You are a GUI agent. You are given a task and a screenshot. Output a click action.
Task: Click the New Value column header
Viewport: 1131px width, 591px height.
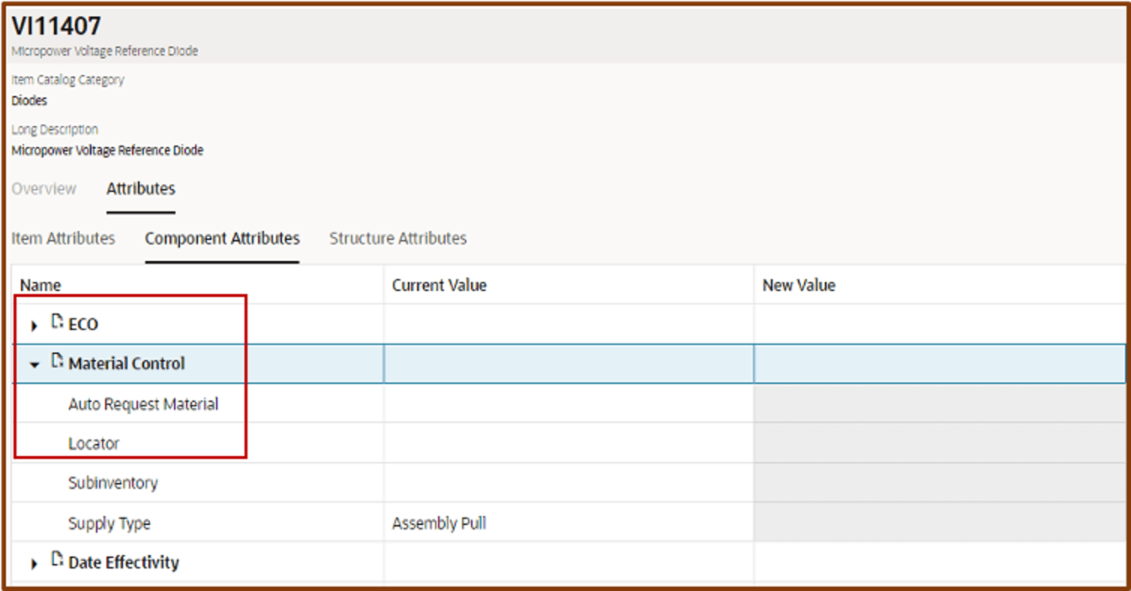tap(799, 285)
